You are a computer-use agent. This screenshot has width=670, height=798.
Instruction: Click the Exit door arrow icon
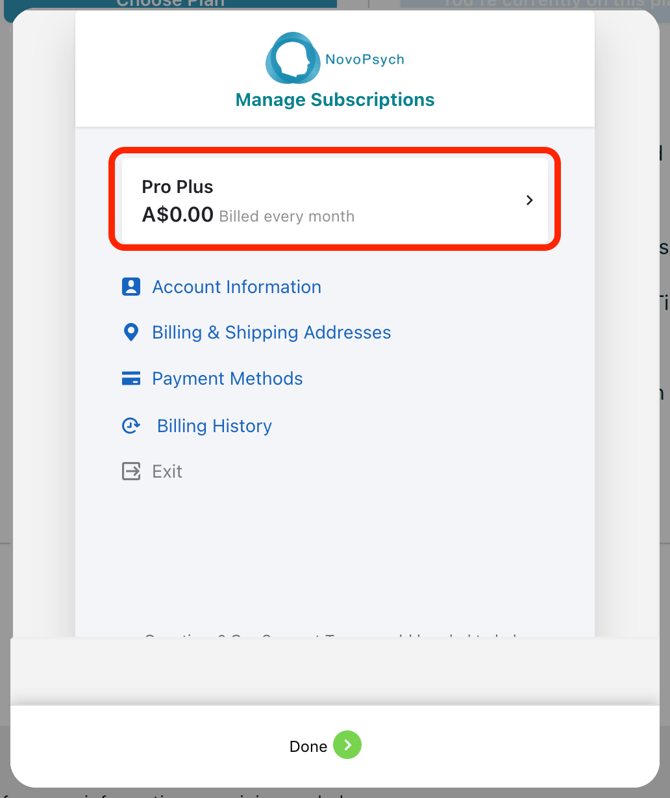131,471
